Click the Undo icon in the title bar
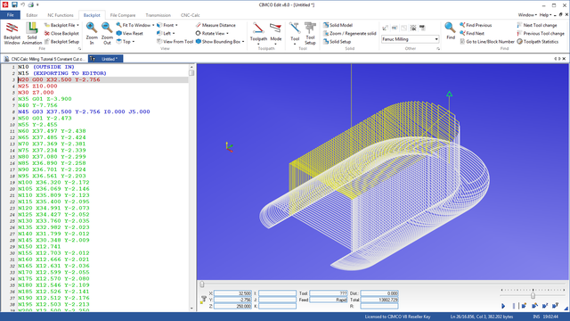 pyautogui.click(x=23, y=4)
